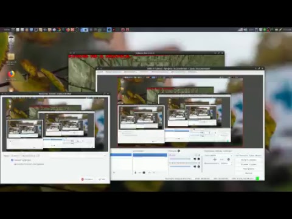Viewport: 292px width, 219px height.
Task: Open the second mixer channel settings gear
Action: [199, 167]
